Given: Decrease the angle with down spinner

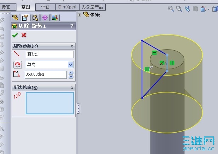Looking at the screenshot, I should click(71, 77).
